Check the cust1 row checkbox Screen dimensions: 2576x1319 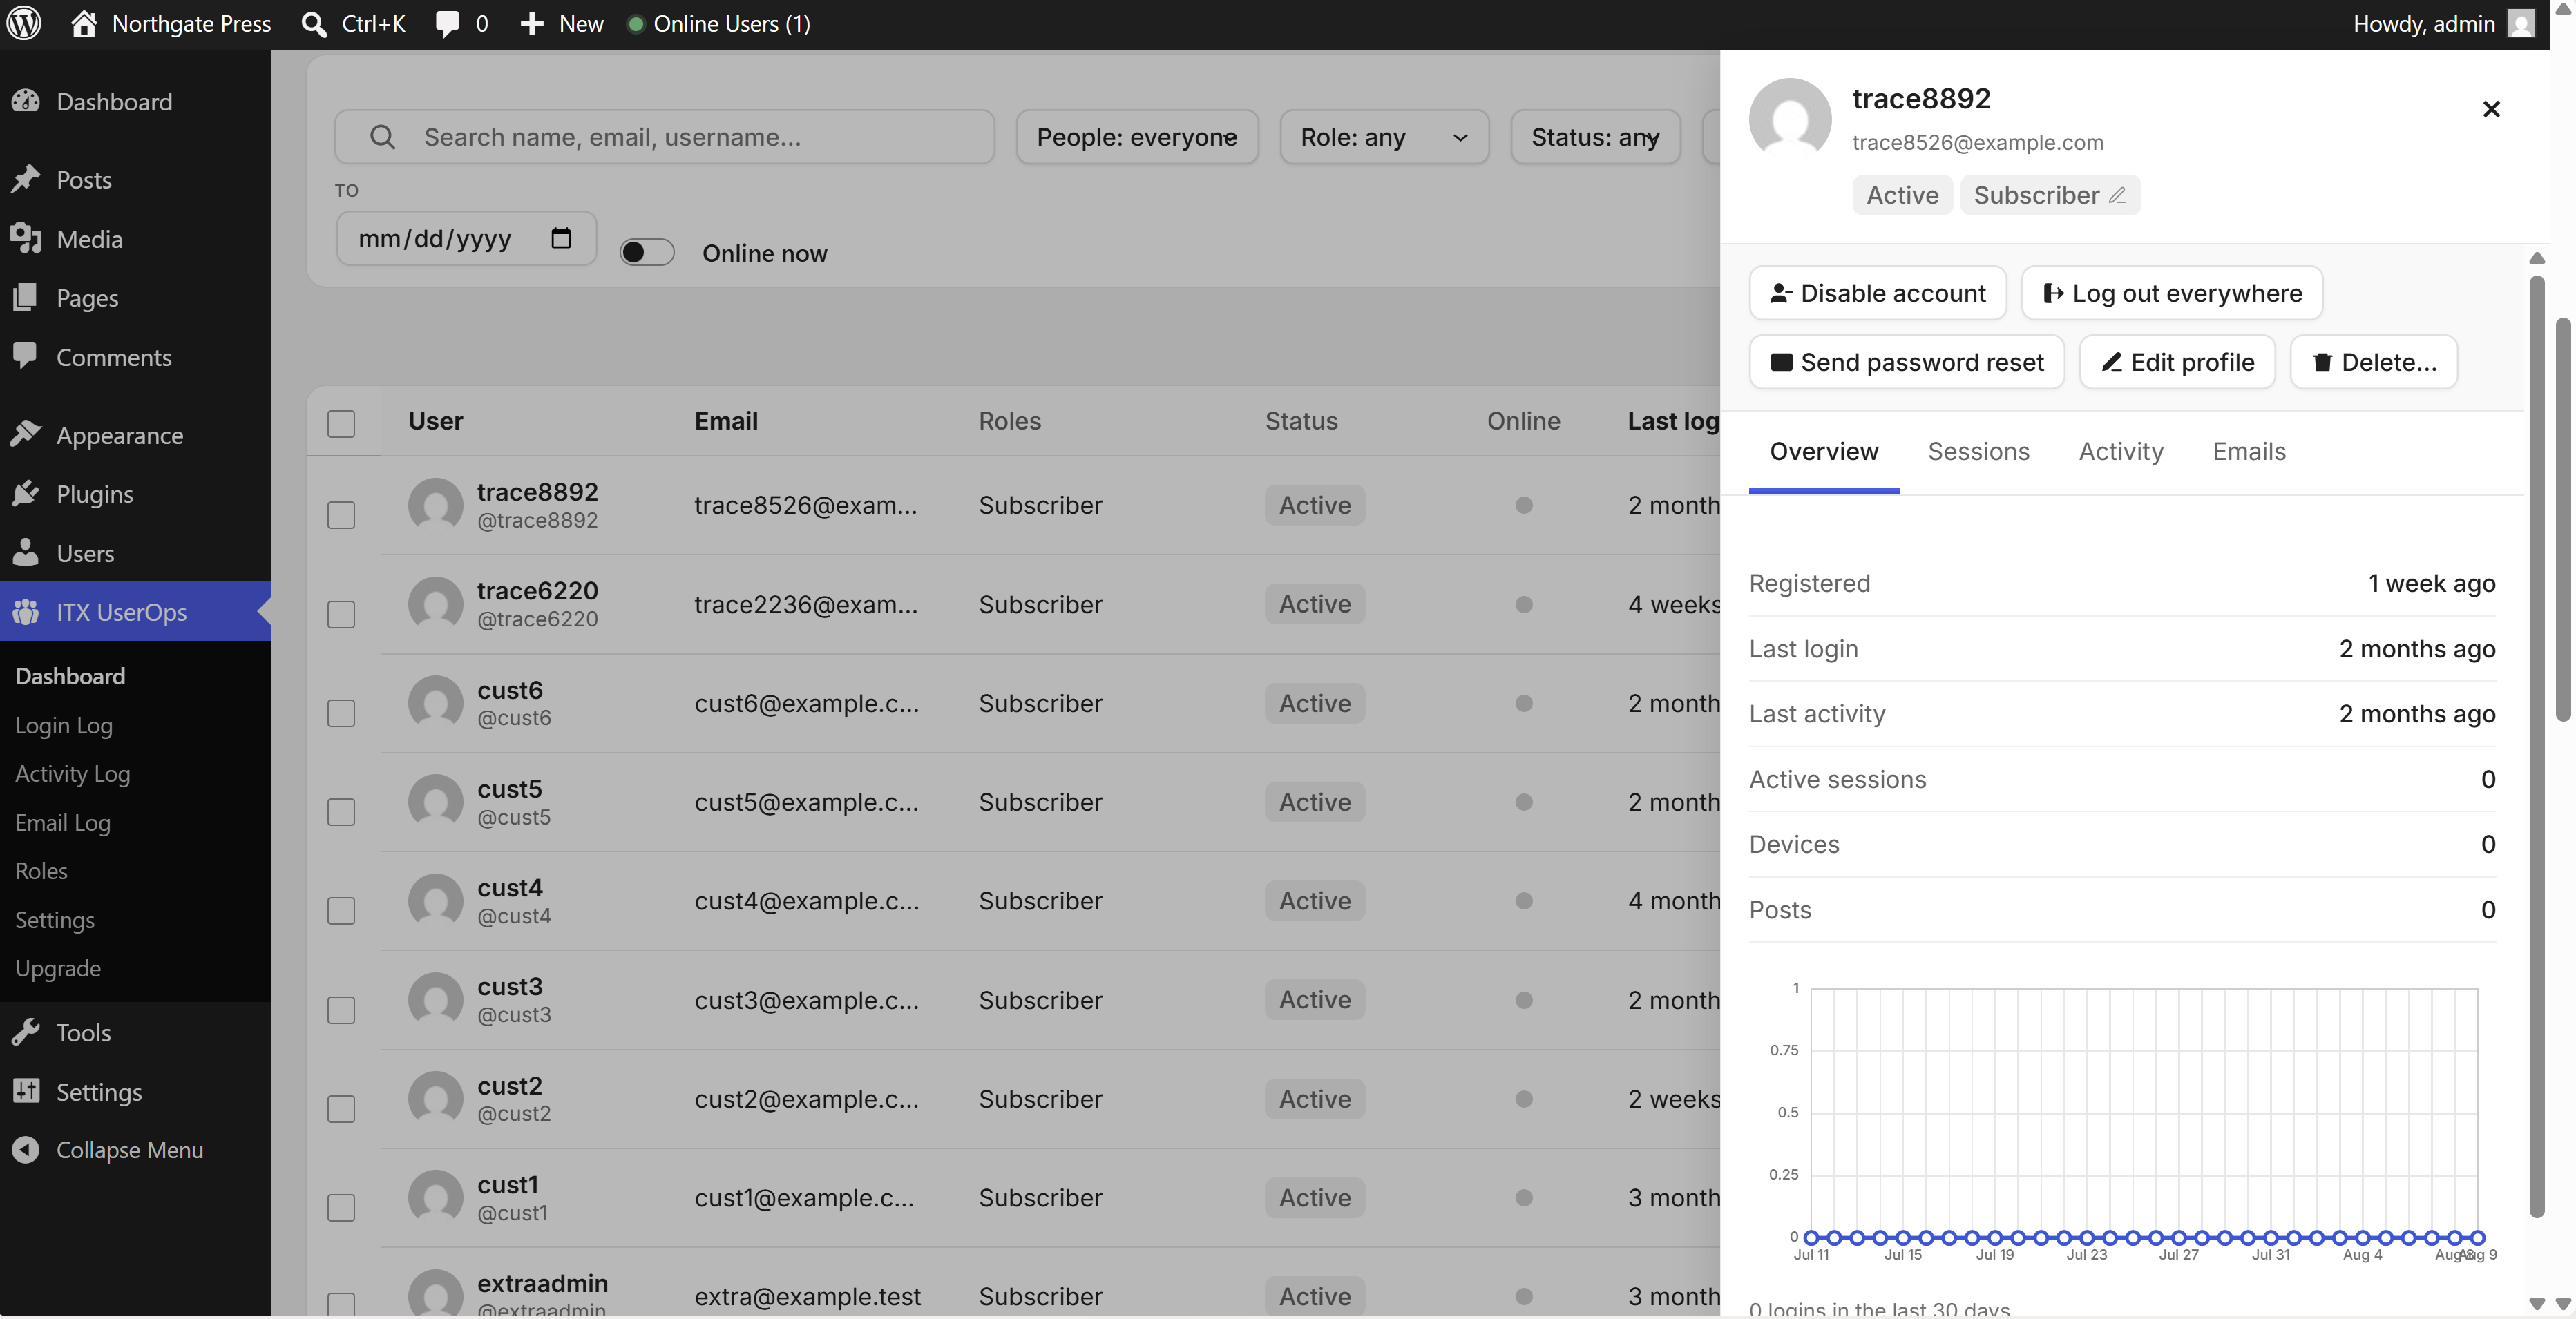click(341, 1208)
